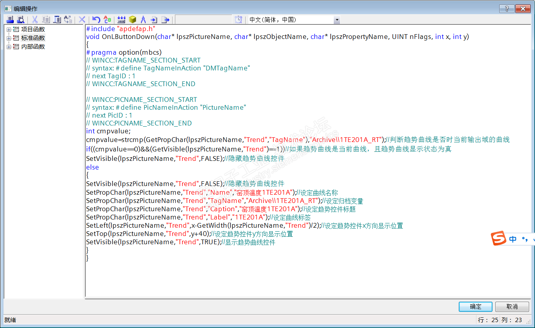
Task: Click the #include "apdefap.h" code line
Action: (x=121, y=29)
